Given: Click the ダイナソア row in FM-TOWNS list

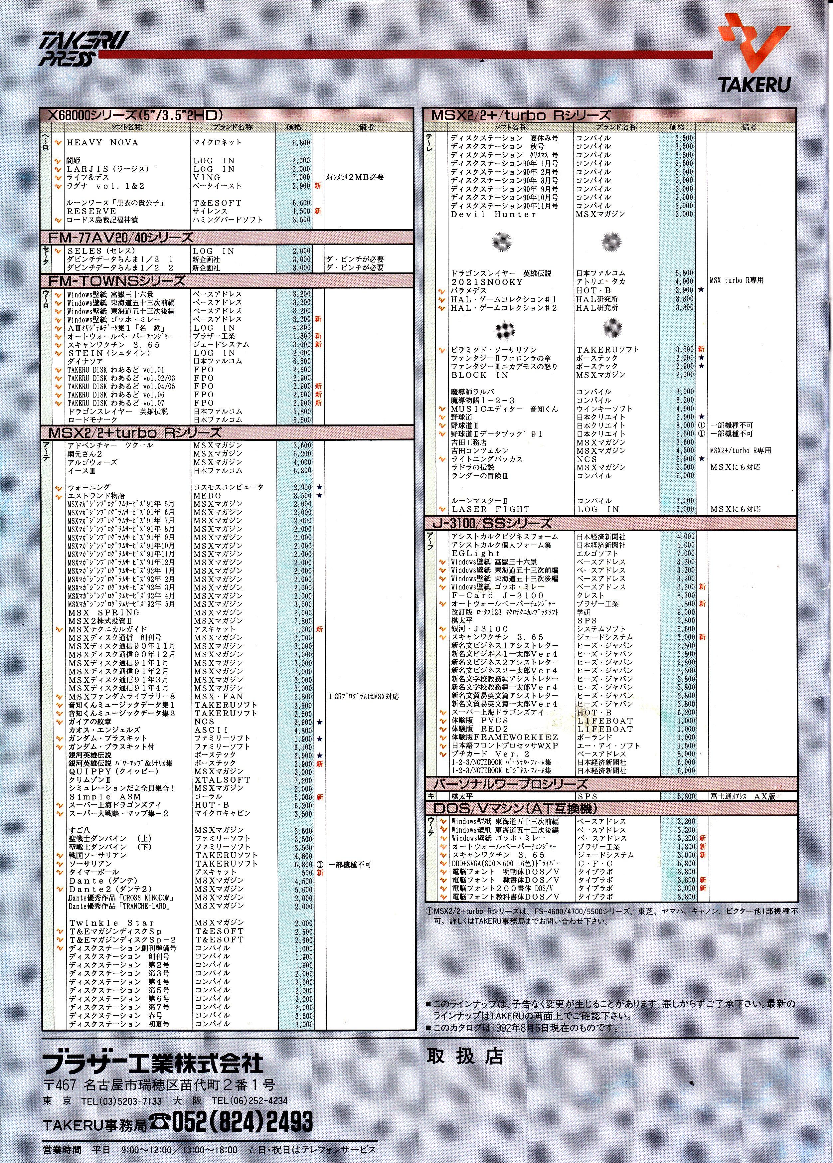Looking at the screenshot, I should click(227, 361).
